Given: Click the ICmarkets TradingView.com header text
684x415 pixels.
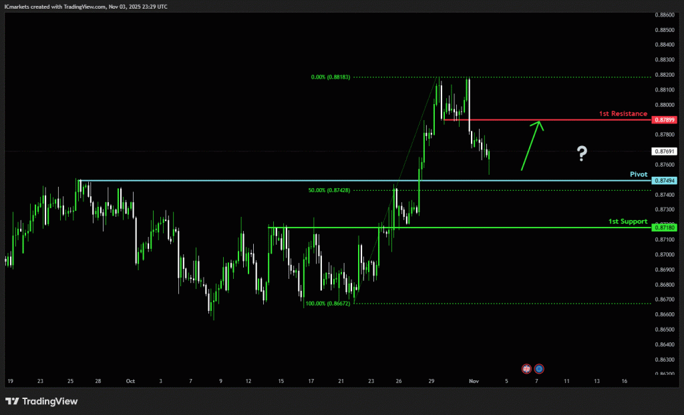Looking at the screenshot, I should tap(85, 6).
